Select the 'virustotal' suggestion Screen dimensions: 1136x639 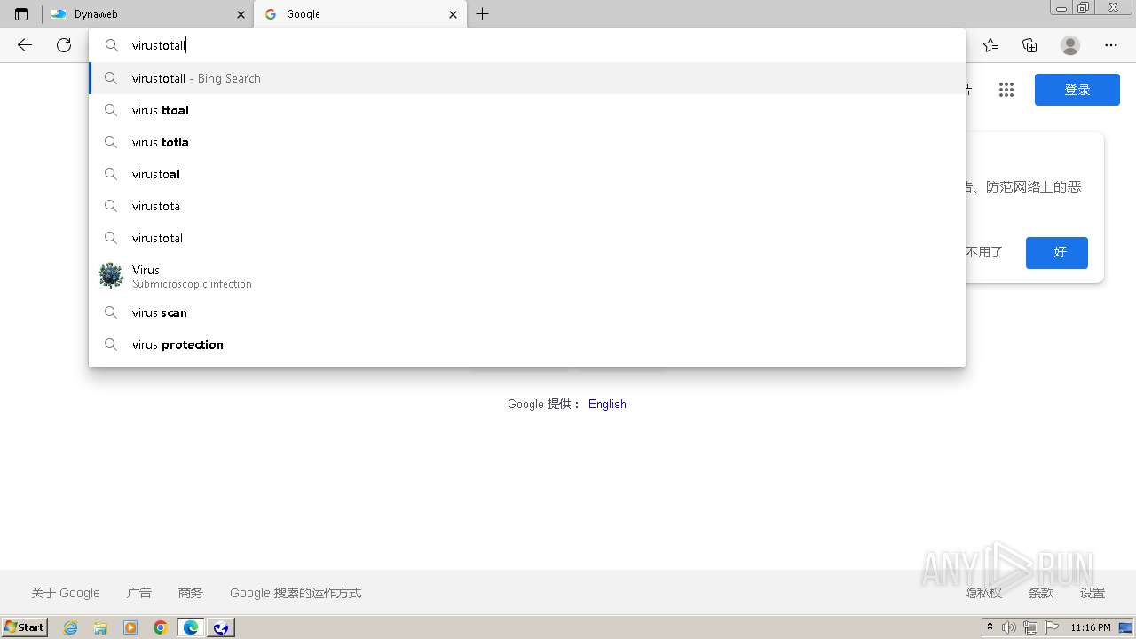pos(527,238)
